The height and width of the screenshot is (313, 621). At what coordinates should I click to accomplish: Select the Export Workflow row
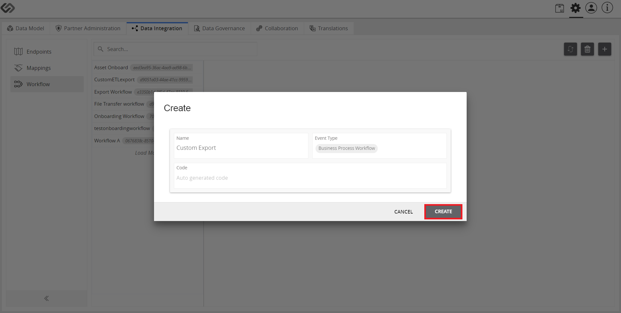(x=148, y=92)
